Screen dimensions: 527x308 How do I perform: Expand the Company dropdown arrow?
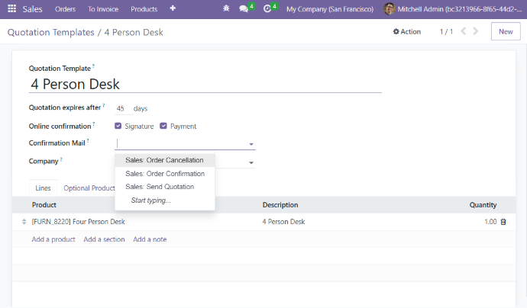tap(251, 162)
